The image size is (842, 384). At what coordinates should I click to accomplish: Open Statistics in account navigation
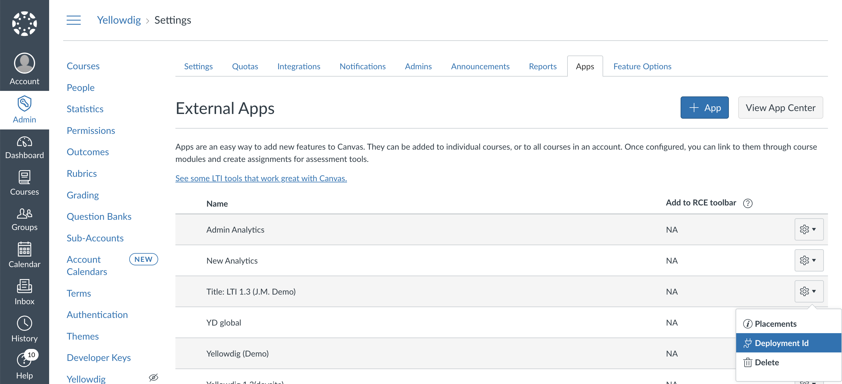[x=85, y=109]
